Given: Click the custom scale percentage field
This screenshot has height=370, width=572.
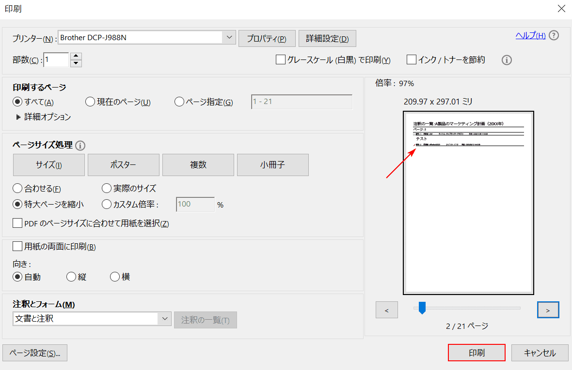Looking at the screenshot, I should [x=195, y=205].
